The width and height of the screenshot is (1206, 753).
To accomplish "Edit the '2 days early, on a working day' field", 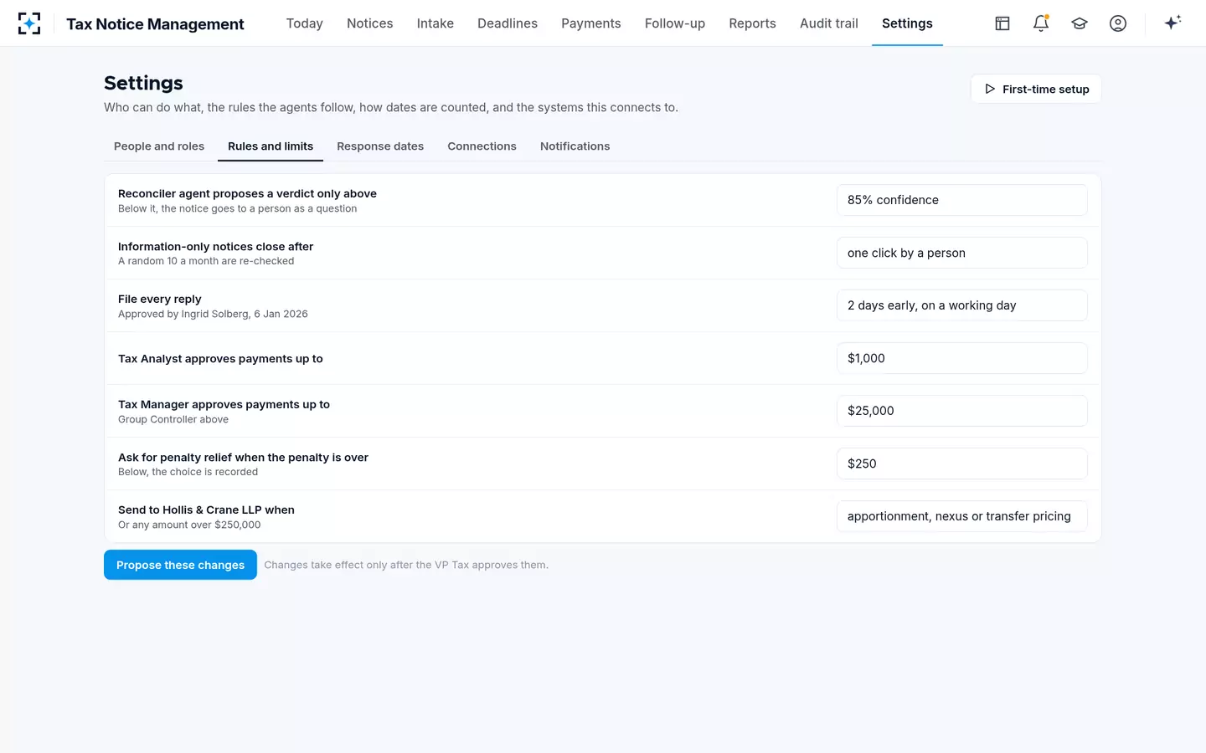I will click(x=961, y=305).
